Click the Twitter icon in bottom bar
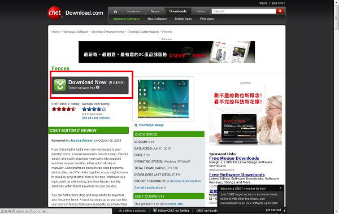339x214 pixels. tap(155, 210)
